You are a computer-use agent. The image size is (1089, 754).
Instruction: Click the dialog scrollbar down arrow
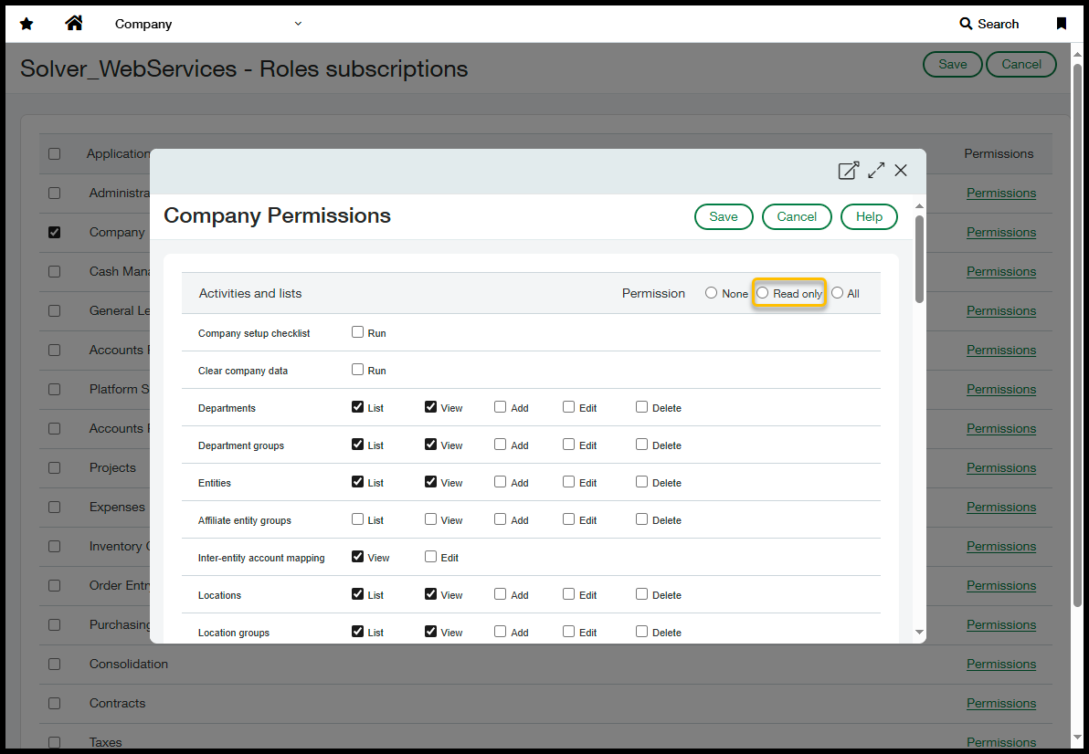coord(919,633)
